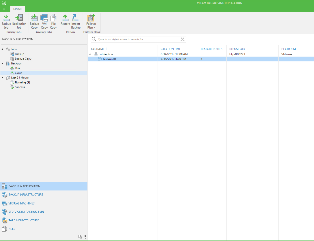314x241 pixels.
Task: Click the Virtual Machines view icon
Action: coord(4,203)
